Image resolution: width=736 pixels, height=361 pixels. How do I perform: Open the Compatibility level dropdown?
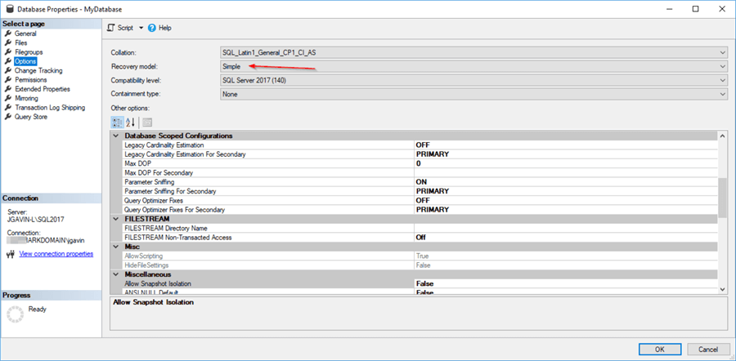click(x=474, y=81)
